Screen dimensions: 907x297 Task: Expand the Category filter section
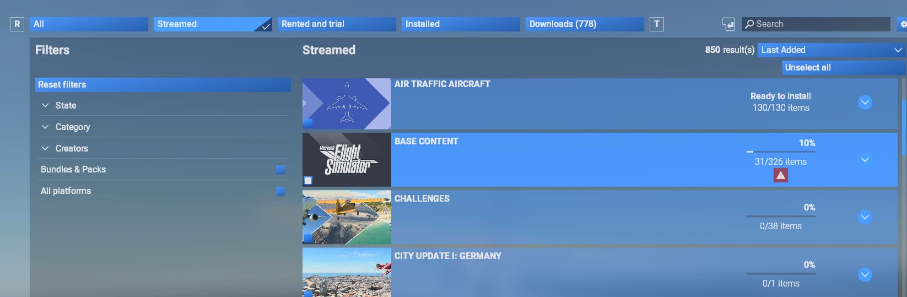[x=163, y=127]
